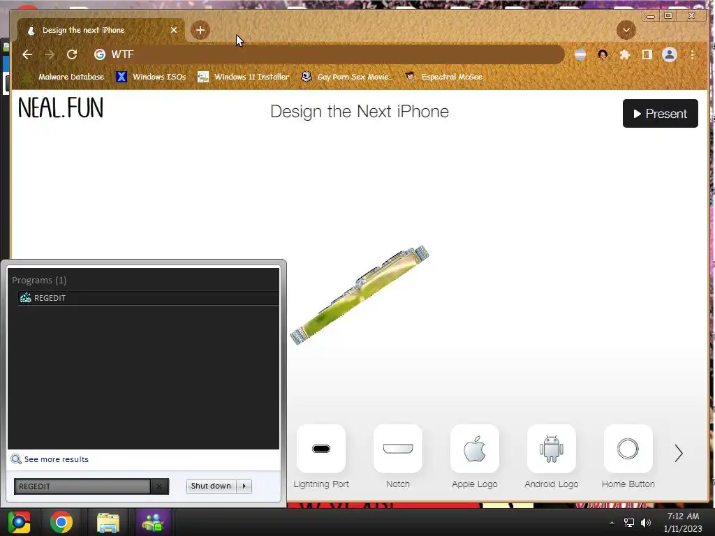Close the Design the next iPhone tab
This screenshot has width=715, height=536.
tap(174, 30)
